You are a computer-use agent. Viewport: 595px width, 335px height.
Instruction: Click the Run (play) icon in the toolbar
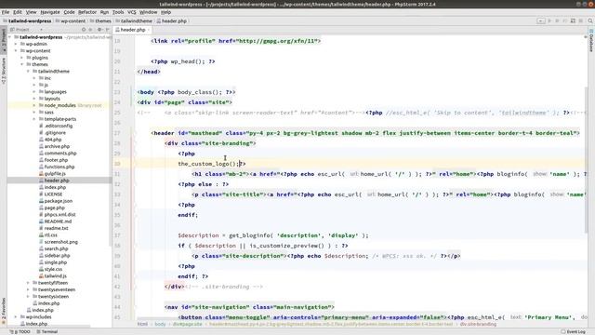click(549, 20)
